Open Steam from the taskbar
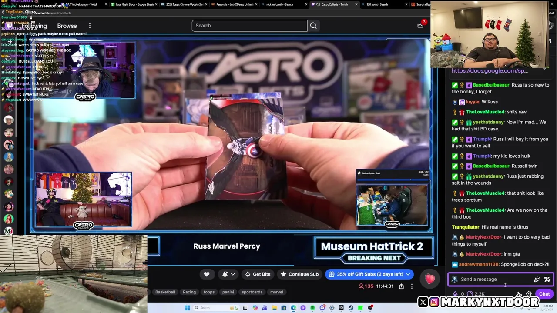The width and height of the screenshot is (557, 313). (x=351, y=308)
